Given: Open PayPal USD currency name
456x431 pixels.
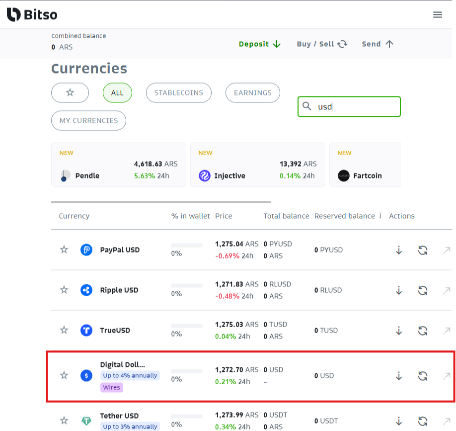Looking at the screenshot, I should click(x=120, y=250).
